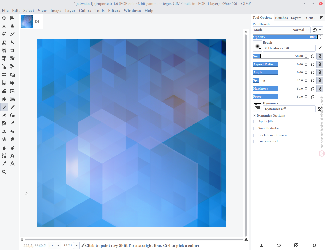Enable the Smooth stroke checkbox
325x250 pixels.
pos(255,129)
